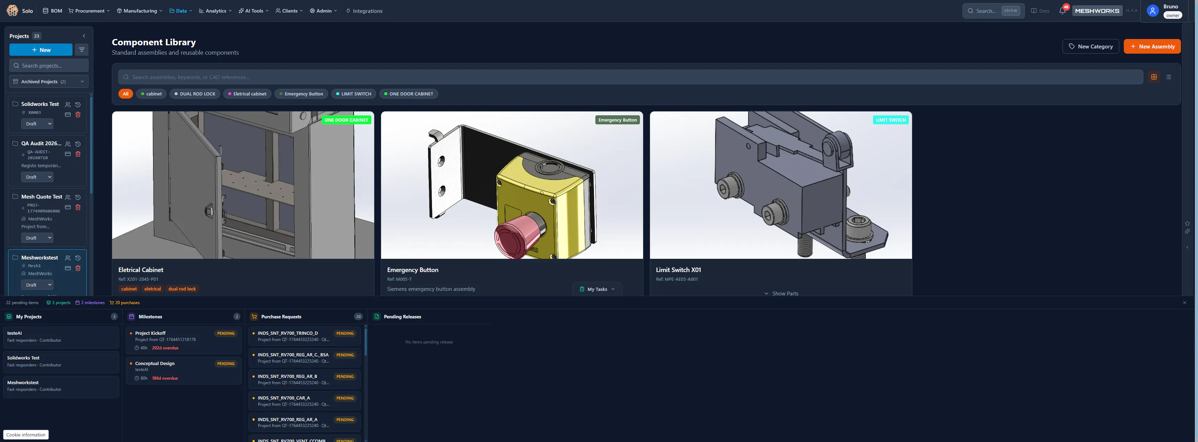The width and height of the screenshot is (1198, 442).
Task: Click the New Assembly button
Action: (1152, 46)
